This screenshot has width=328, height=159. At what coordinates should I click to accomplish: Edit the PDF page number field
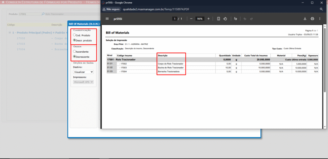(x=175, y=19)
